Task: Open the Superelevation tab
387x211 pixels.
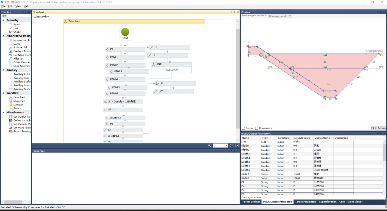Action: tap(328, 202)
